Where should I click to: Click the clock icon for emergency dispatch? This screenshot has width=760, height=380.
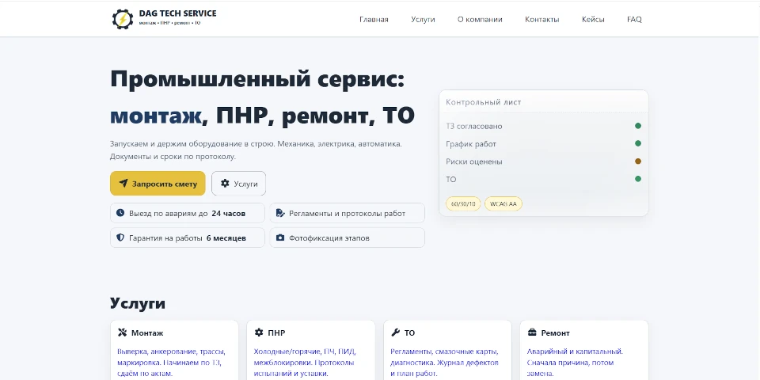(120, 213)
